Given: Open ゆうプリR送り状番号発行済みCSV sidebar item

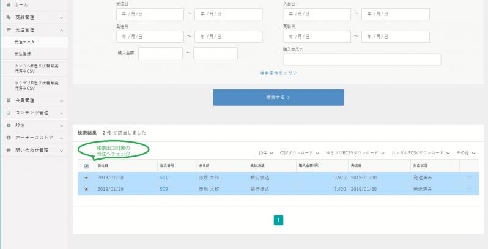Looking at the screenshot, I should click(34, 86).
